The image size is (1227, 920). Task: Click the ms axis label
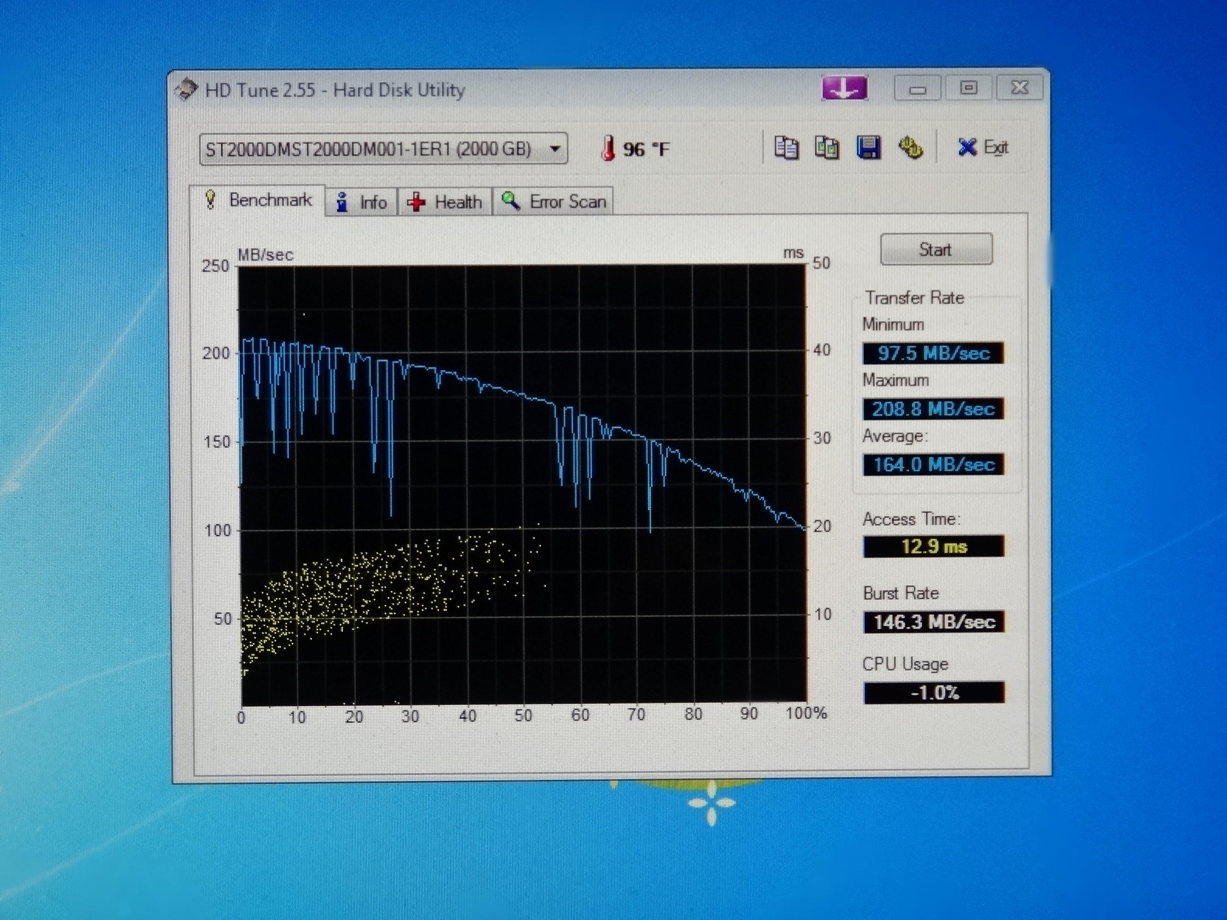click(x=793, y=253)
